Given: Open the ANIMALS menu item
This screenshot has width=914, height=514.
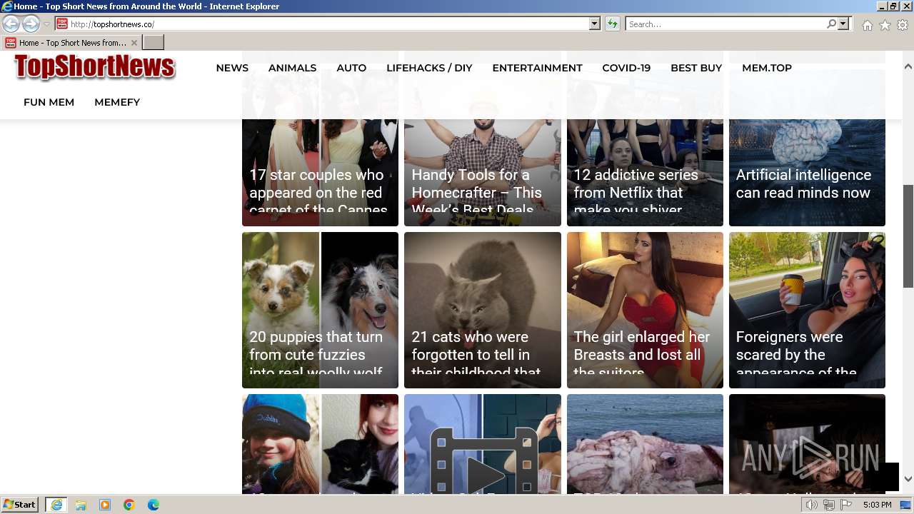Looking at the screenshot, I should 292,68.
